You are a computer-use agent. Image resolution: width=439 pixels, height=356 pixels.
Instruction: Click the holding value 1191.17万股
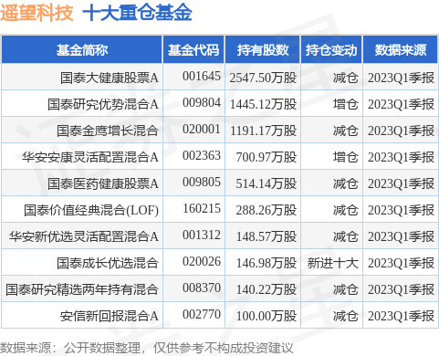pyautogui.click(x=263, y=131)
